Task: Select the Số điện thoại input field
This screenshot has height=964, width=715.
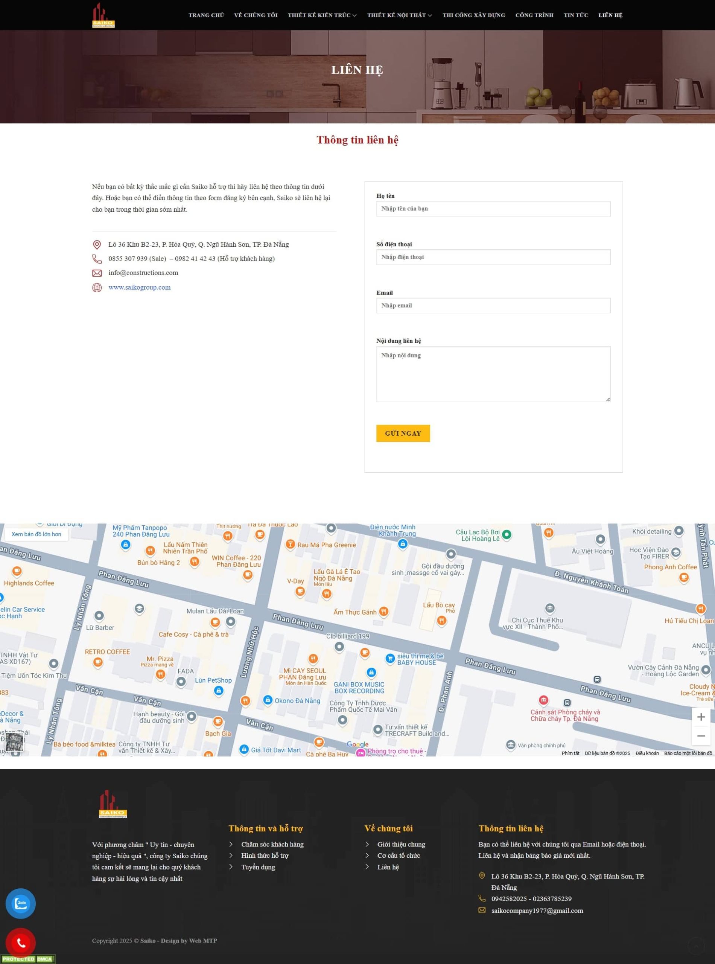Action: [493, 257]
